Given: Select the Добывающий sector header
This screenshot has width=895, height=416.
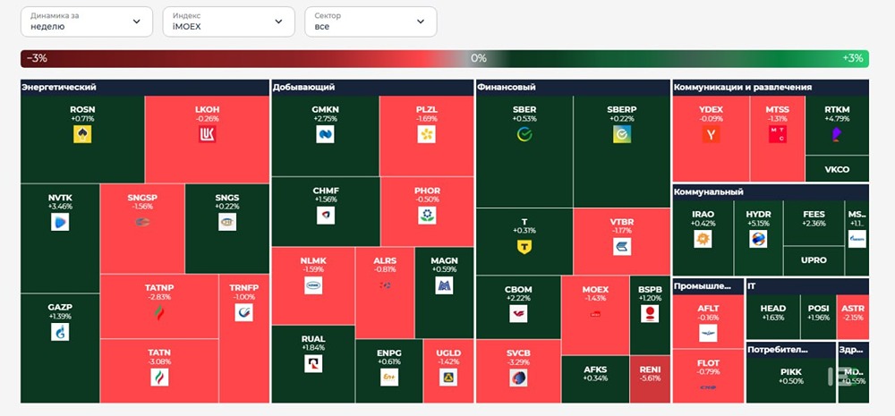Looking at the screenshot, I should coord(372,88).
